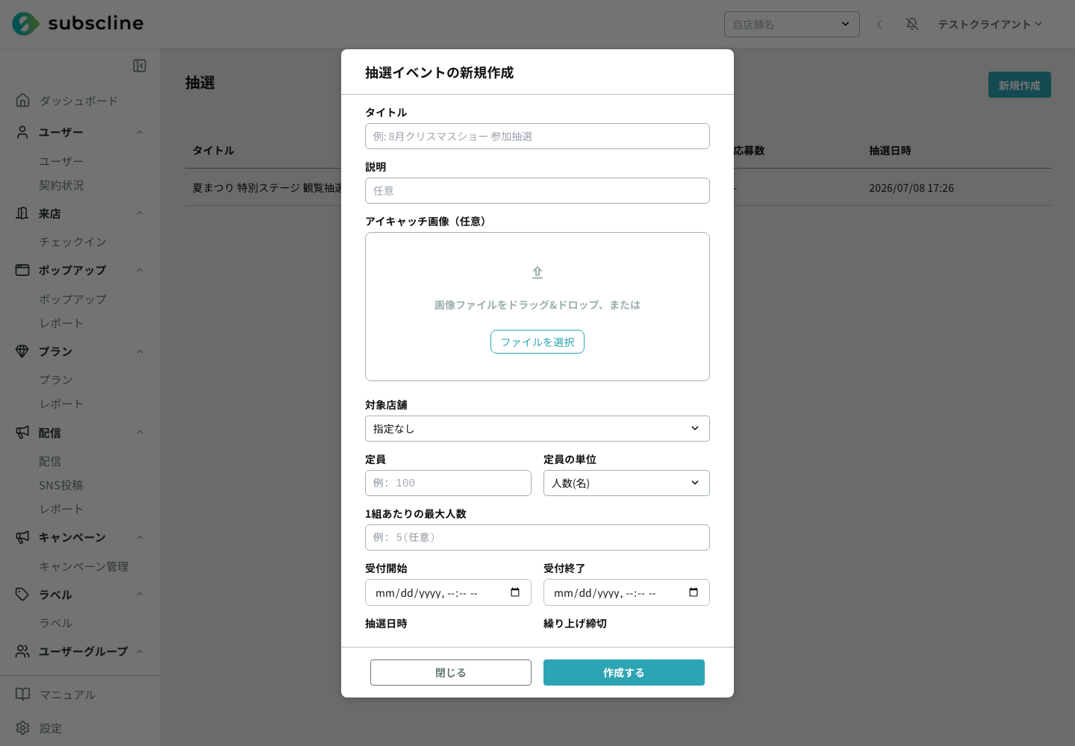Open the 対象店舗 dropdown
Image resolution: width=1075 pixels, height=746 pixels.
[x=537, y=428]
